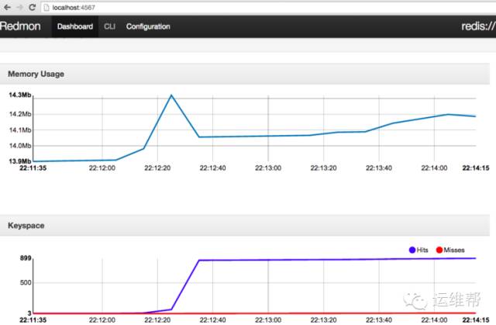Click the 14.3Mb y-axis label
The height and width of the screenshot is (325, 496).
pyautogui.click(x=20, y=95)
